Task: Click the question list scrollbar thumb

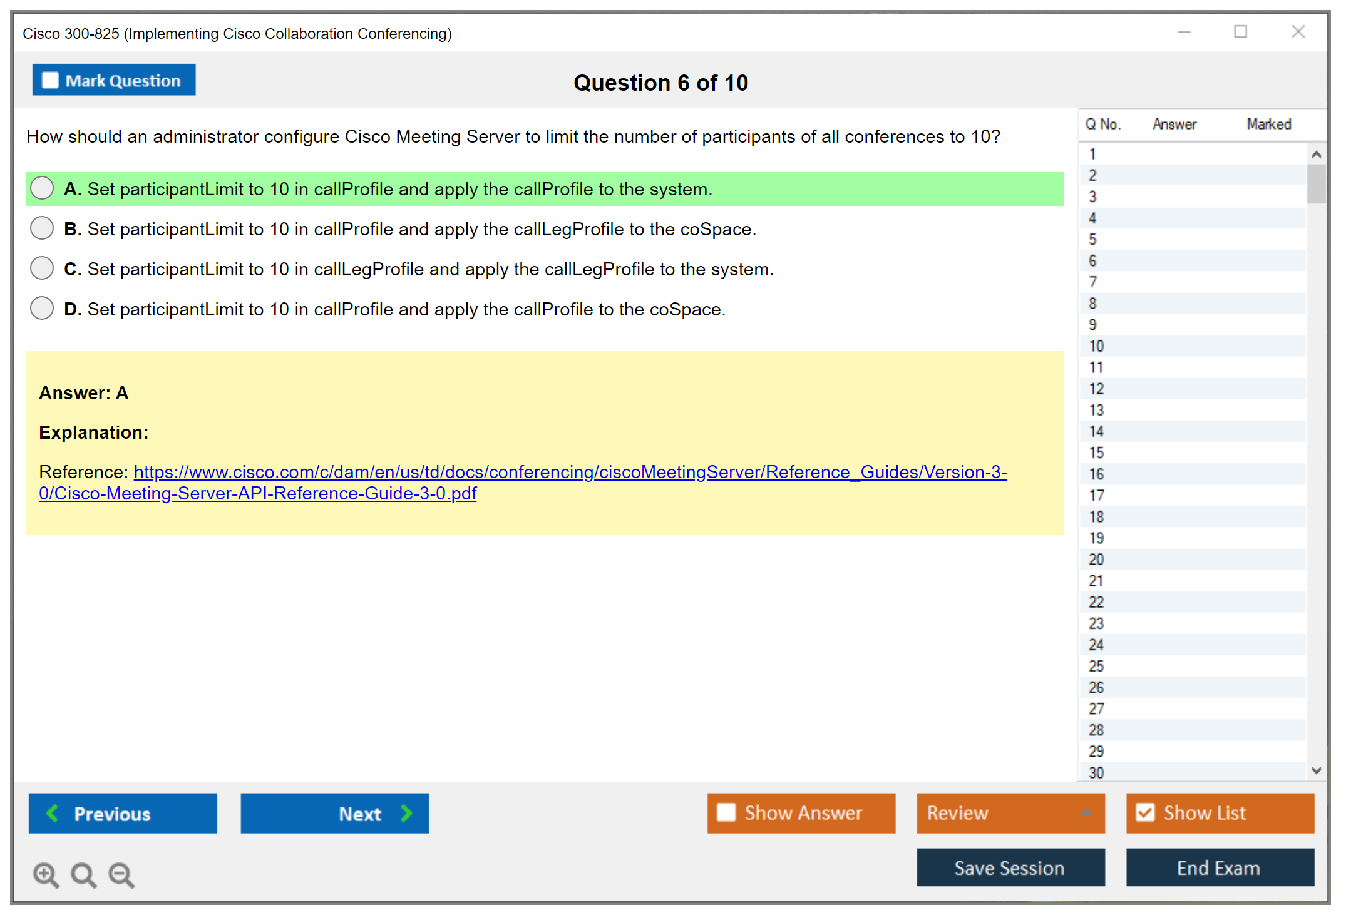Action: pos(1316,183)
